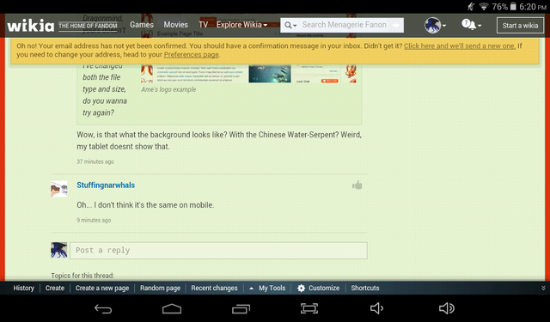Click 'THE HOME OF FANDOM' tagline
550x322 pixels.
click(x=88, y=26)
